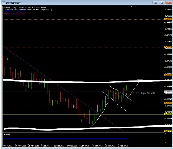173x149 pixels.
Task: Click the 3 Feb 2012 date label
Action: 123,146
